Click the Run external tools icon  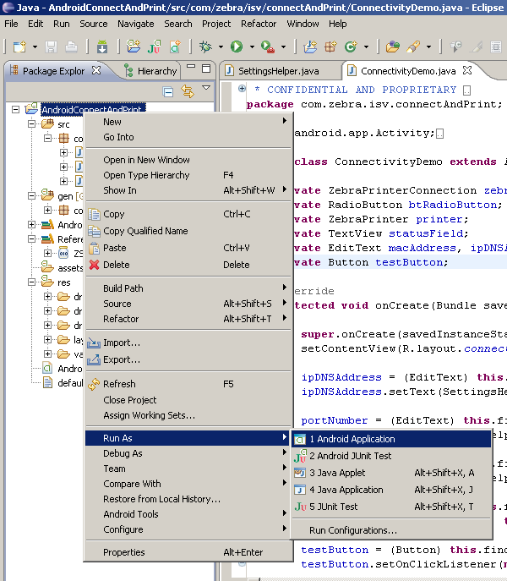pos(267,47)
